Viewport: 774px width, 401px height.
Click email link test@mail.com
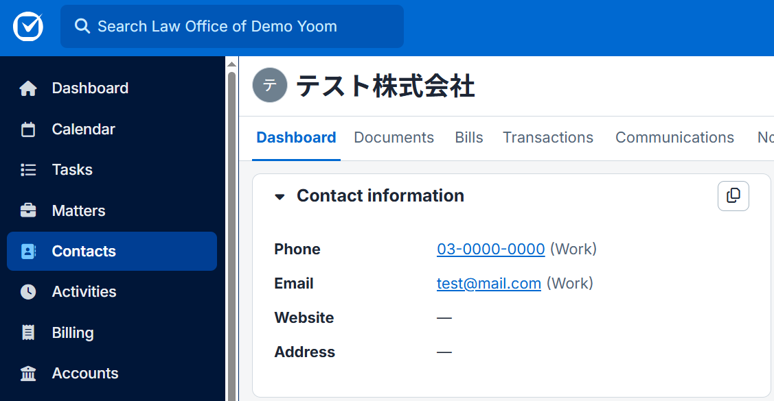pos(489,284)
